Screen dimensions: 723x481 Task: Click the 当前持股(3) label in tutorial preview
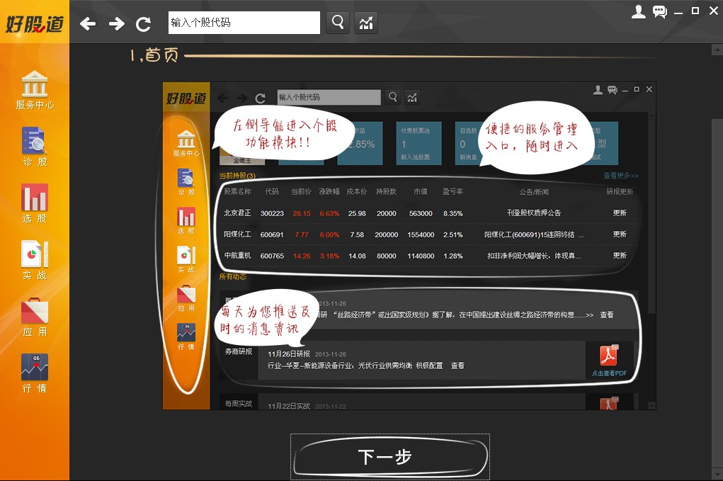(237, 176)
